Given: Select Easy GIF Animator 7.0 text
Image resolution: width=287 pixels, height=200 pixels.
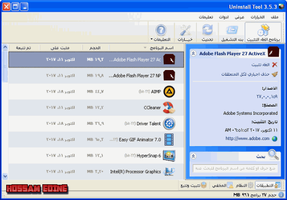Looking at the screenshot, I should tap(140, 140).
